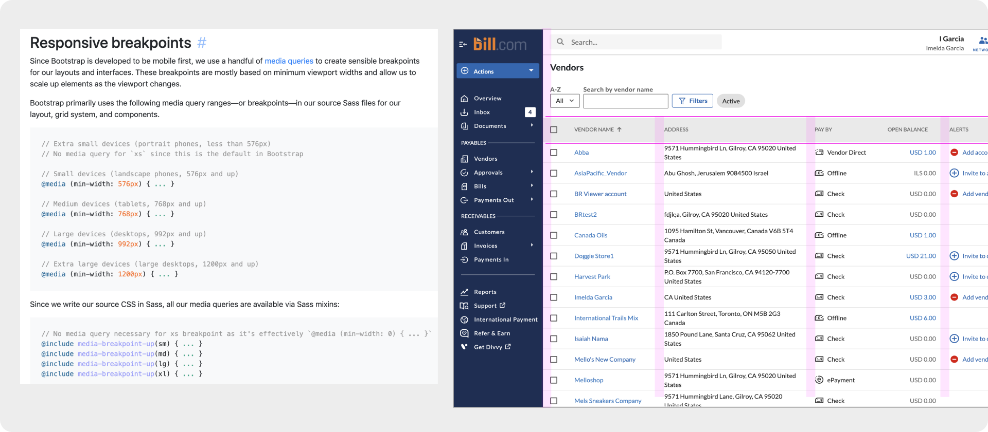Check the Canada Oils row checkbox

click(x=554, y=235)
